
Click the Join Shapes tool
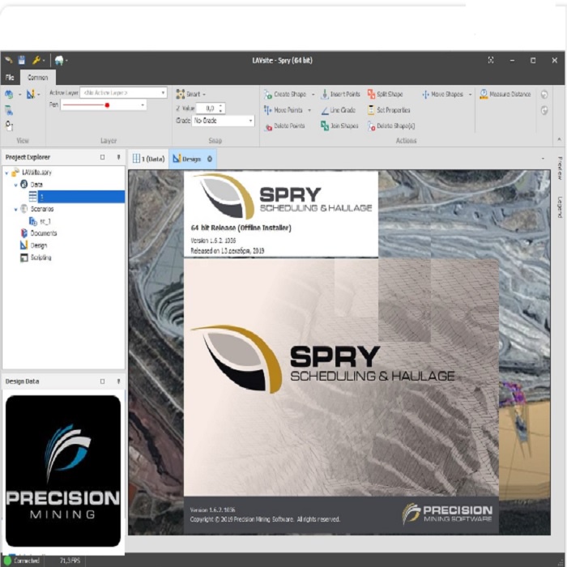click(x=339, y=126)
